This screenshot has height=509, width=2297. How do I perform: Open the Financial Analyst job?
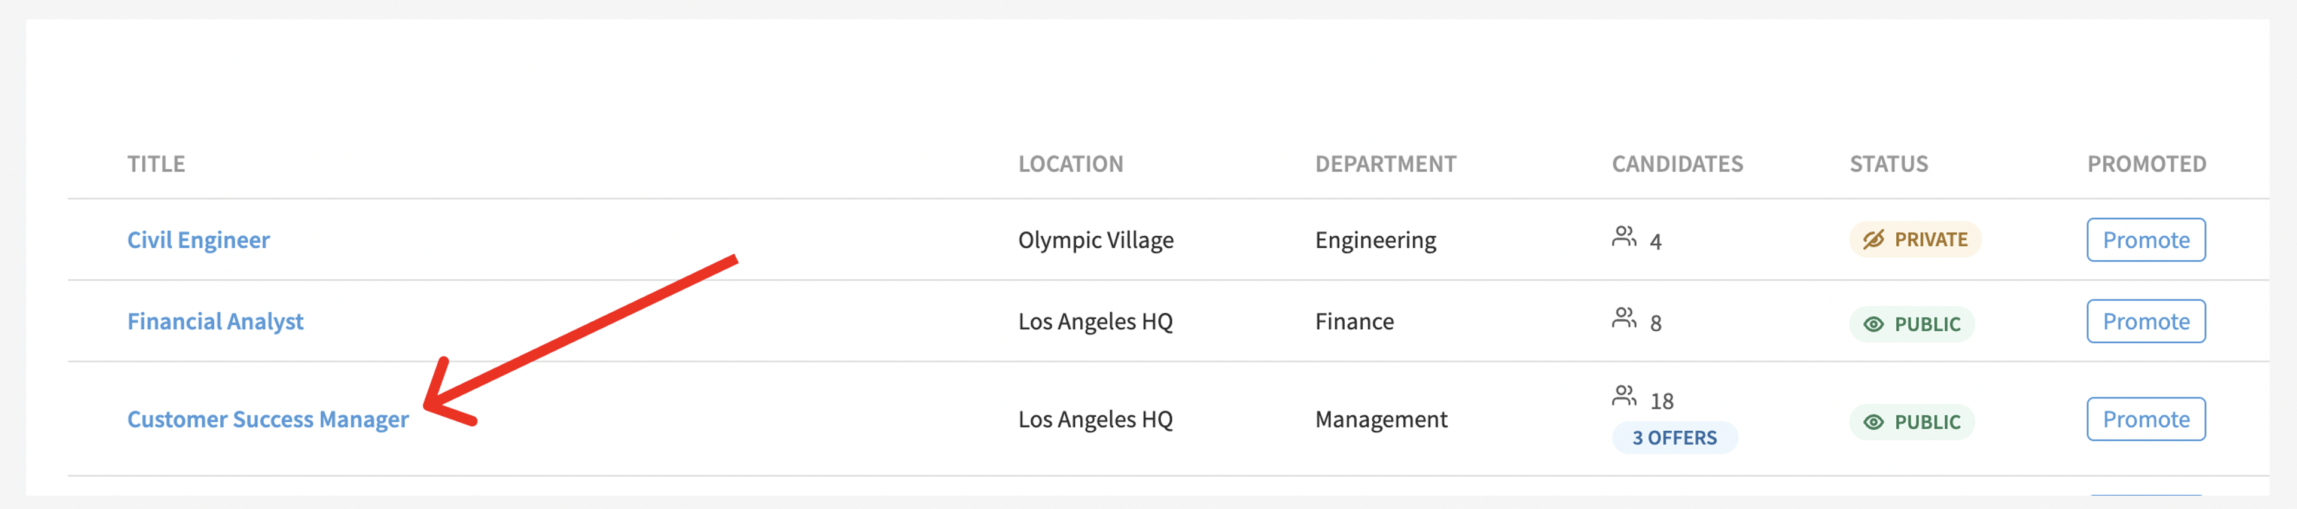(215, 321)
